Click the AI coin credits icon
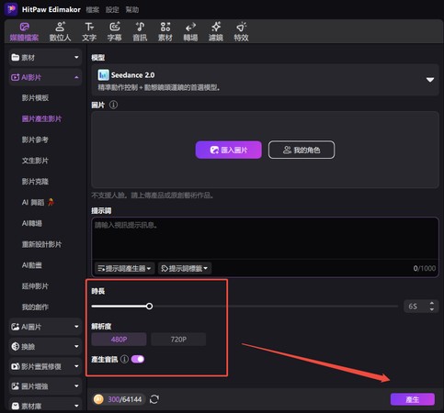The height and width of the screenshot is (413, 444). tap(98, 399)
